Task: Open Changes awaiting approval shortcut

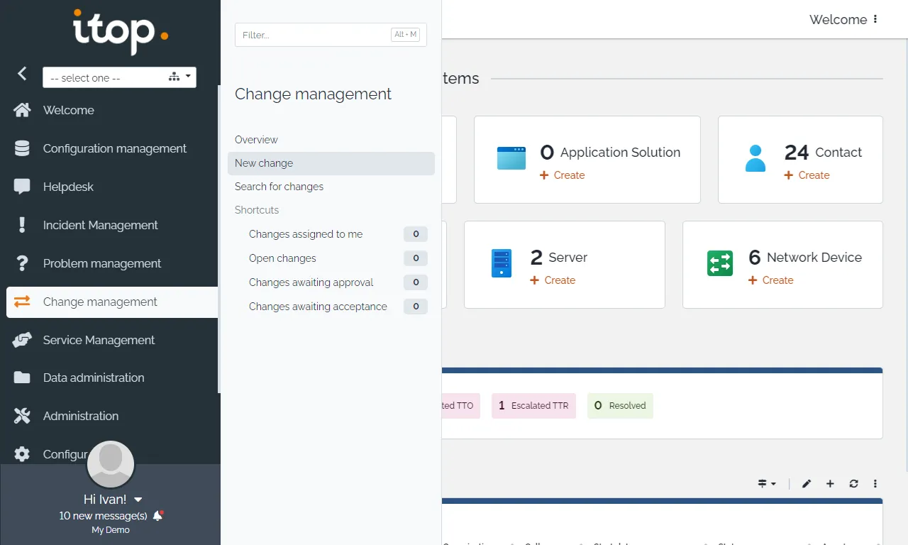Action: [311, 282]
